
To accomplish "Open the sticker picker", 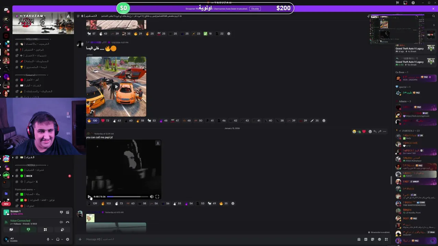I will pos(373,239).
